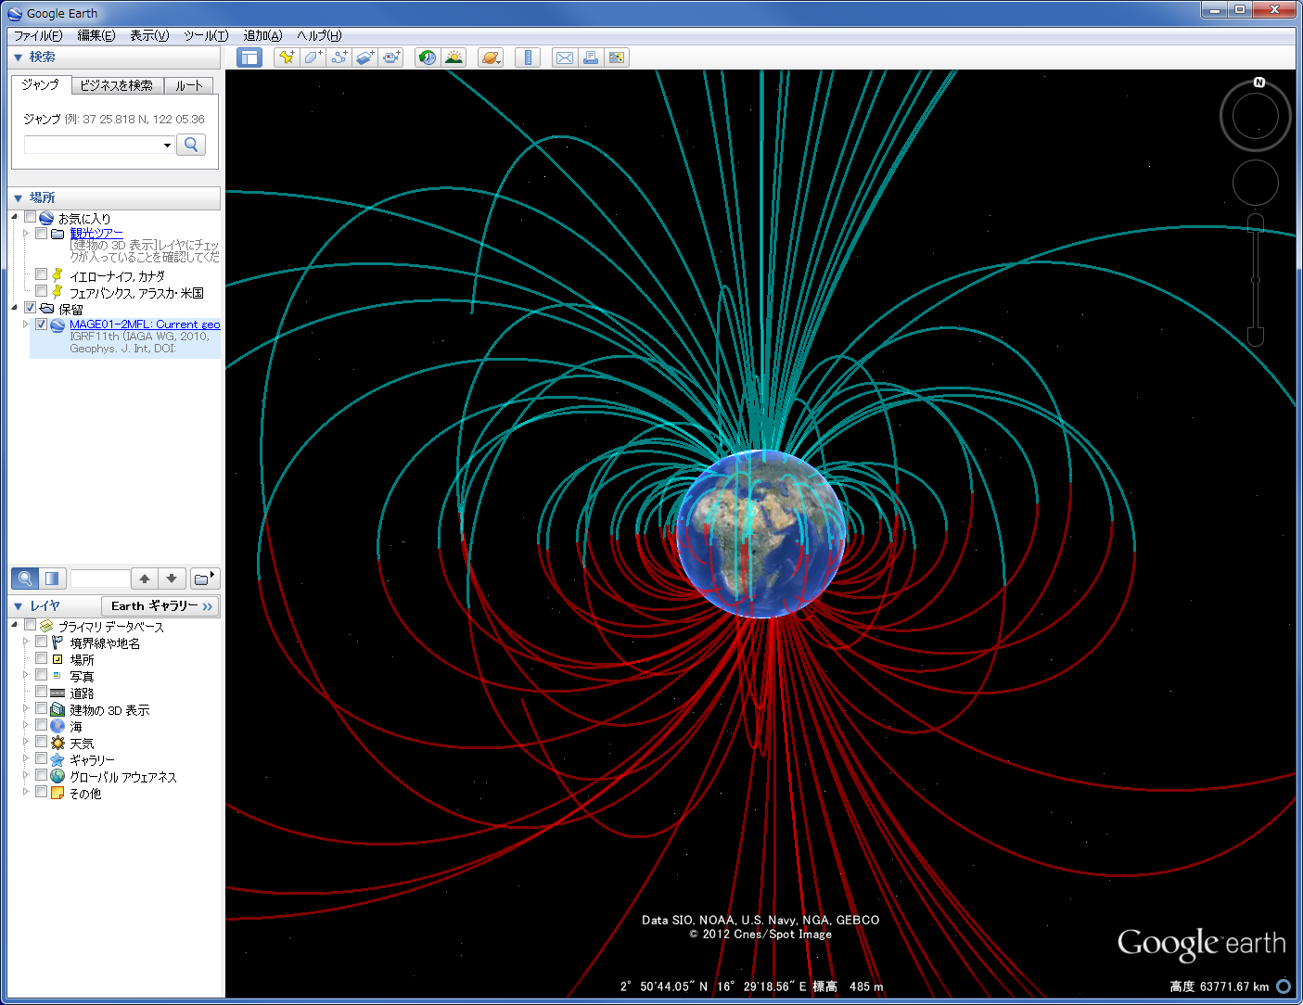This screenshot has width=1303, height=1005.
Task: Toggle sunlight across the landscape icon
Action: pos(453,57)
